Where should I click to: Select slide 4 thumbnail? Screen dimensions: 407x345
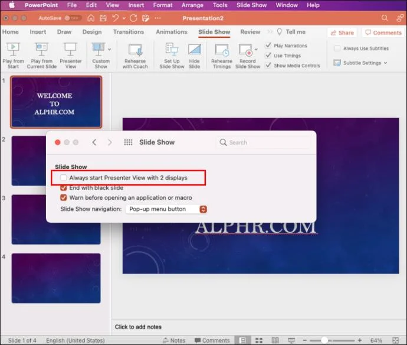(x=56, y=278)
